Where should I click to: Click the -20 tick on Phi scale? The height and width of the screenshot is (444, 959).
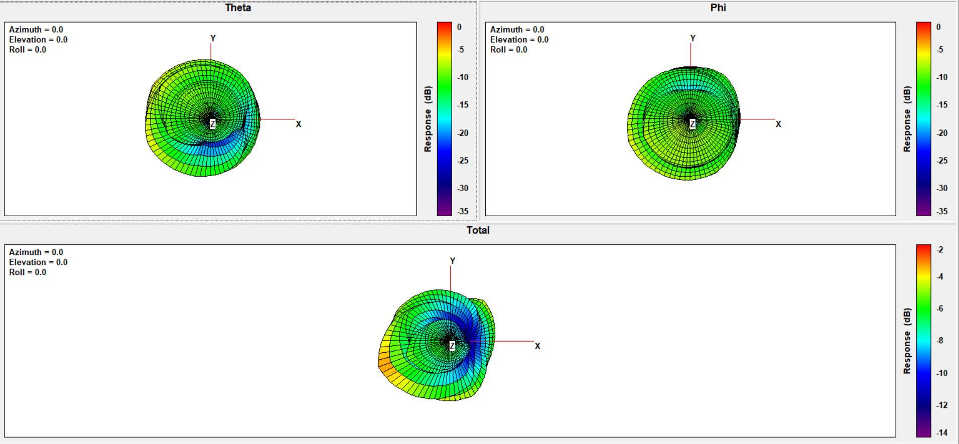pos(942,133)
